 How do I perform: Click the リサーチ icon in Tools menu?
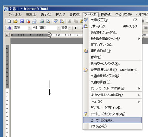85,26
